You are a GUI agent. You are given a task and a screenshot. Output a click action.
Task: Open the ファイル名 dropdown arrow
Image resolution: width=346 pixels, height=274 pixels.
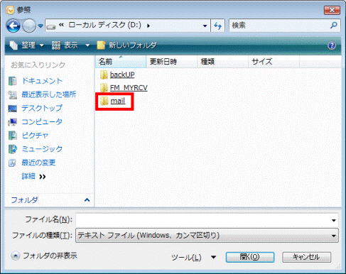334,220
